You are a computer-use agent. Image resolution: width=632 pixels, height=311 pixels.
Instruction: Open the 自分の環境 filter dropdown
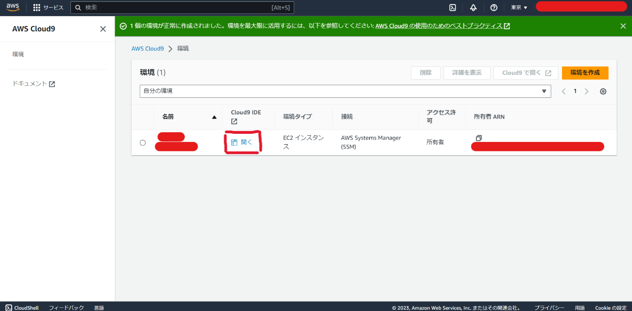click(345, 91)
